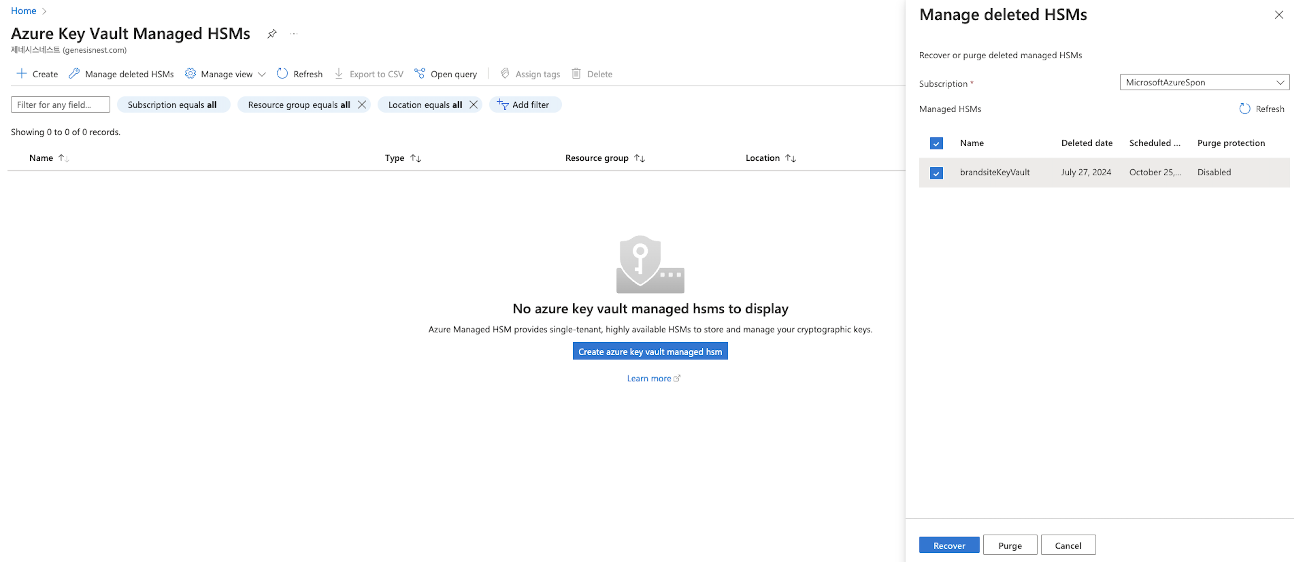Go to the Home breadcrumb link
The image size is (1294, 562).
(x=24, y=11)
